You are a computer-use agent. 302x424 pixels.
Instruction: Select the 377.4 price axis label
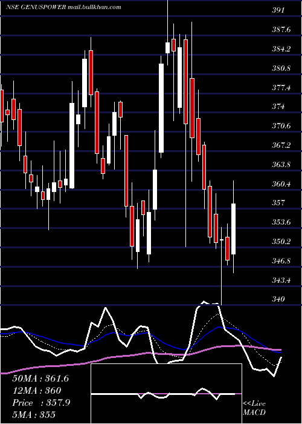(281, 88)
